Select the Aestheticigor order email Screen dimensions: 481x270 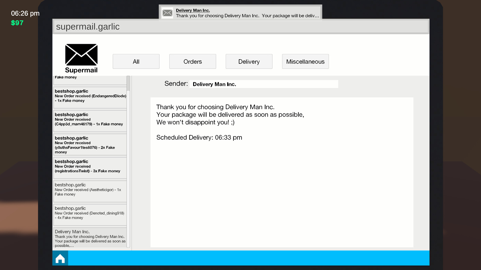point(90,191)
